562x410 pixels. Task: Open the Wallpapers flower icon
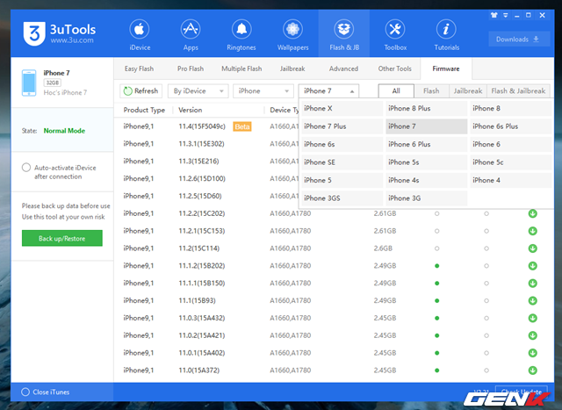[x=292, y=29]
